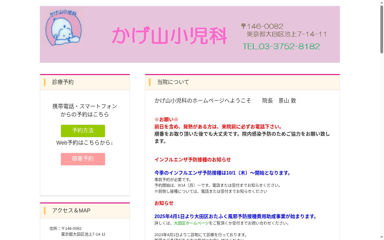
Task: Click the アクセス＆MAP section heading
Action: 71,211
